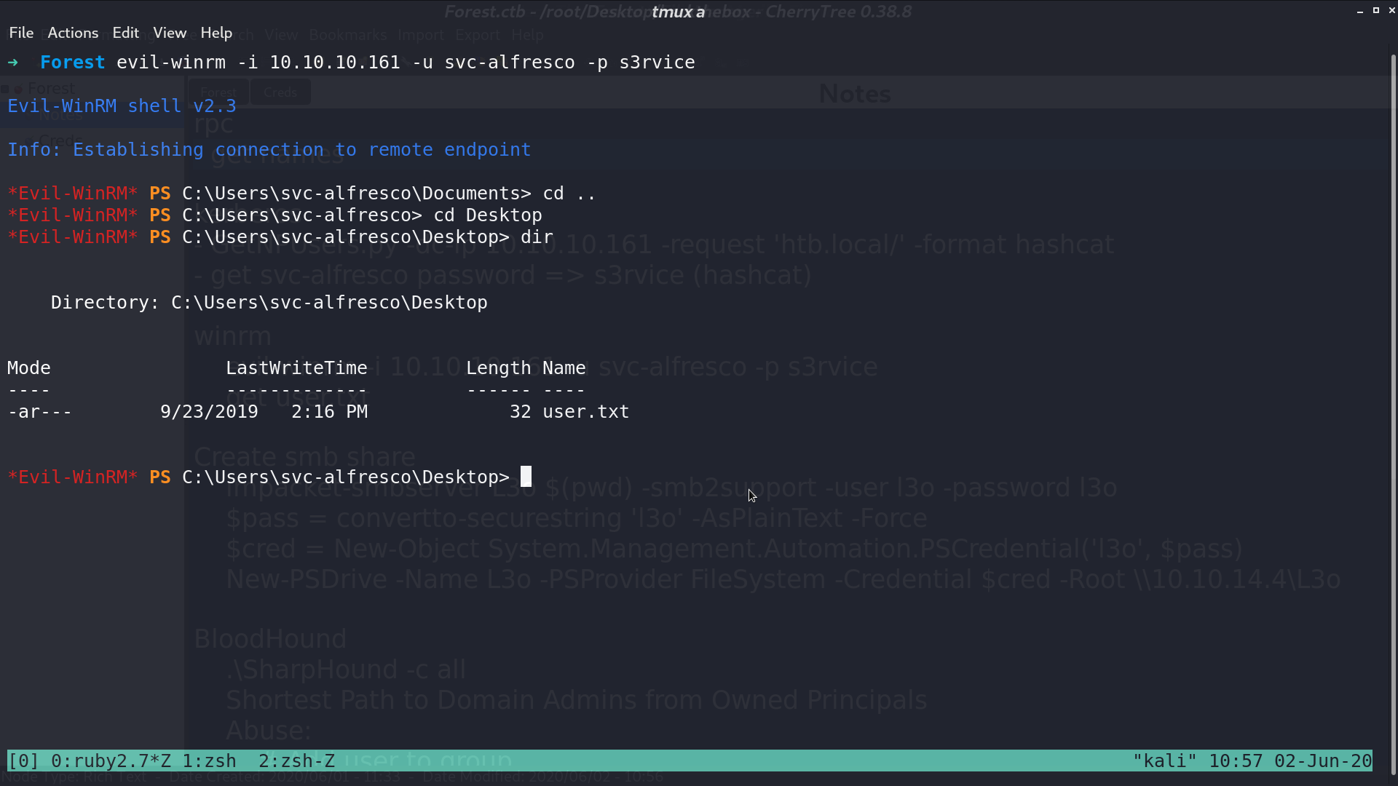
Task: Maximize the tmux terminal window
Action: point(1376,11)
